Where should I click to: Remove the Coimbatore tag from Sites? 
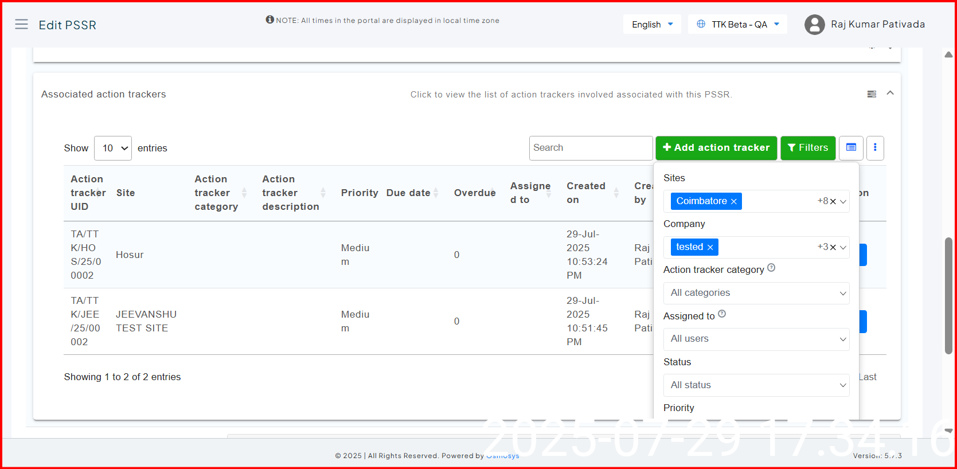(733, 201)
